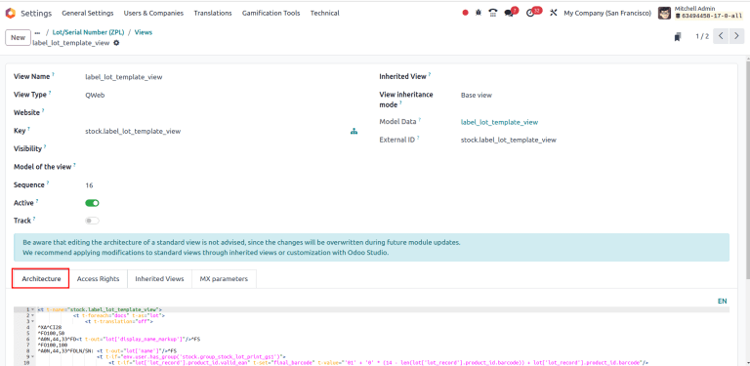
Task: Disable the Active toggle
Action: tap(92, 203)
